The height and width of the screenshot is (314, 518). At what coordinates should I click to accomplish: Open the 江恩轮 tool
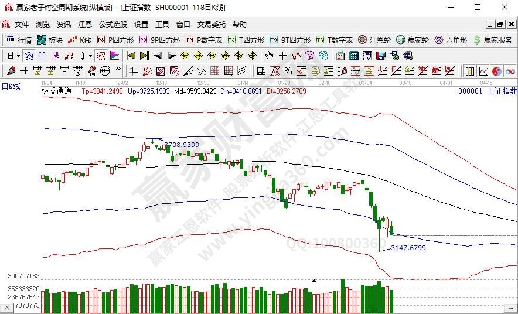click(x=374, y=40)
